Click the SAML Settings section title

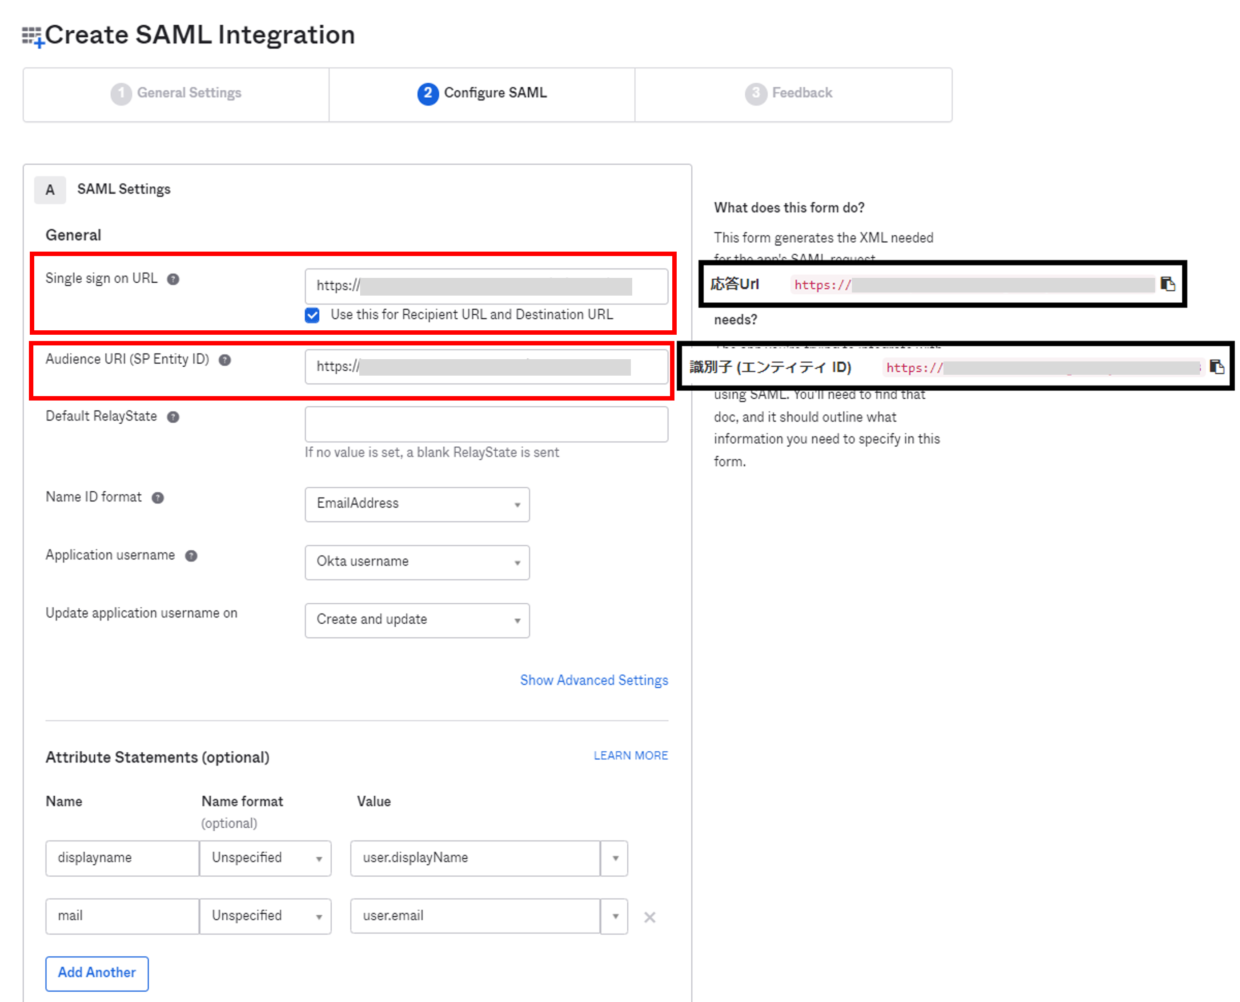[x=124, y=189]
